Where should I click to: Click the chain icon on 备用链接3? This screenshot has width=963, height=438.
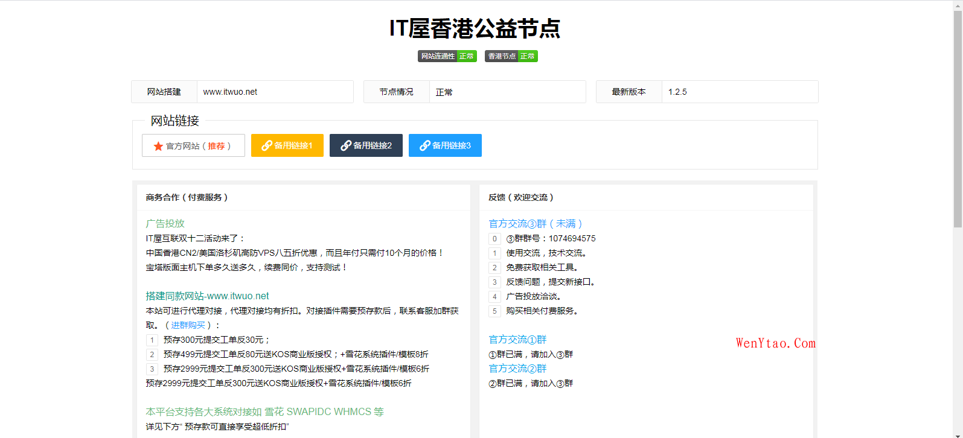425,145
